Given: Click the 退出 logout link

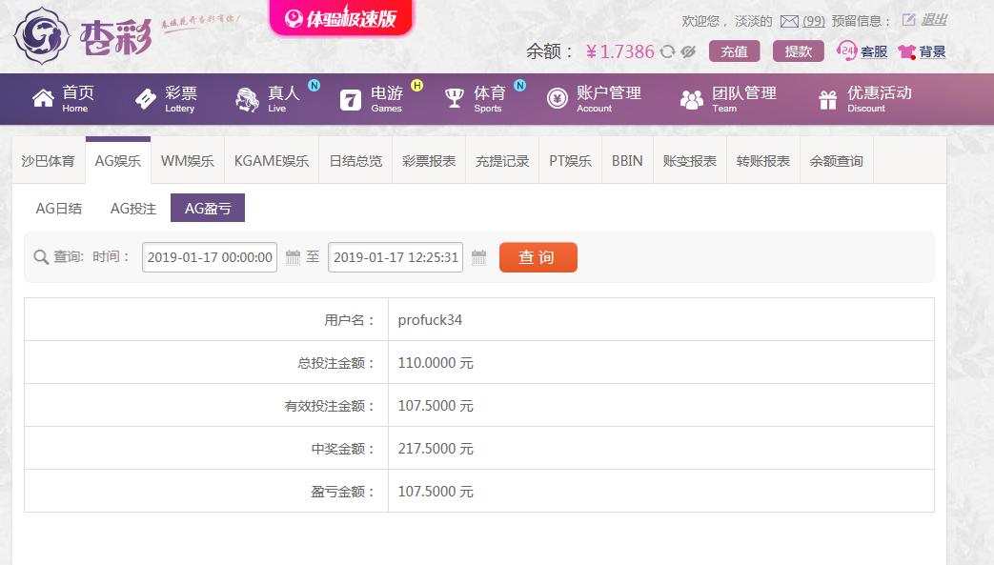Looking at the screenshot, I should point(934,20).
